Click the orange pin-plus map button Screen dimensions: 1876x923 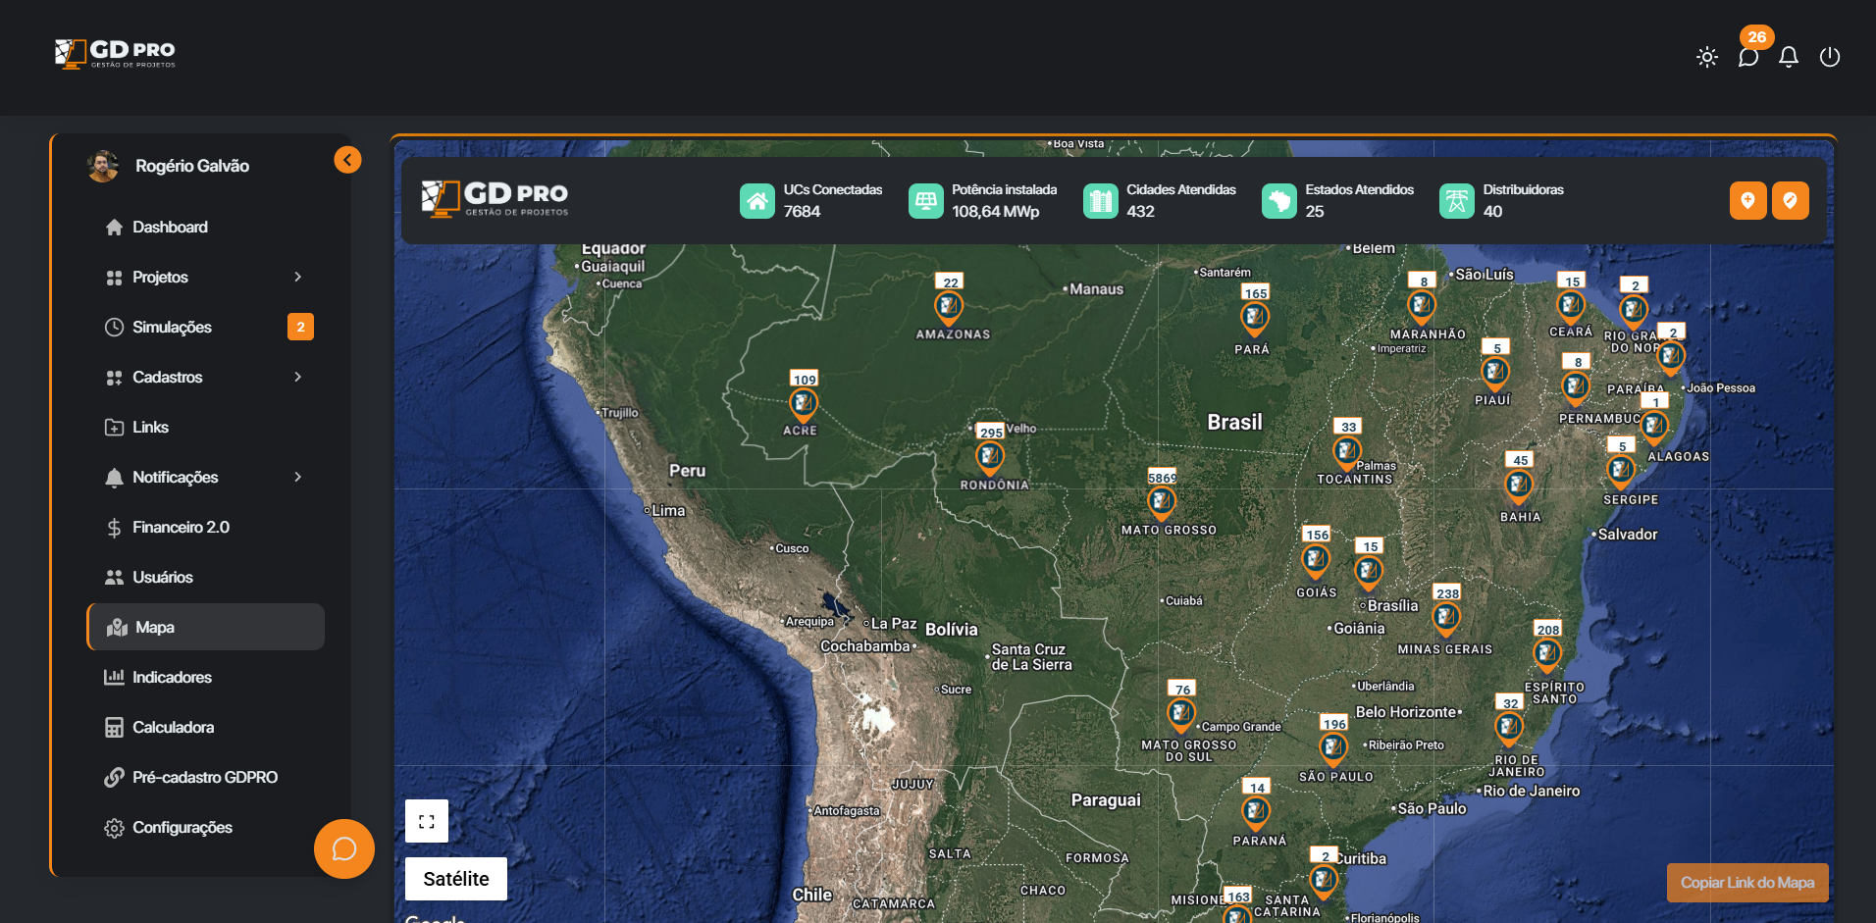tap(1748, 200)
